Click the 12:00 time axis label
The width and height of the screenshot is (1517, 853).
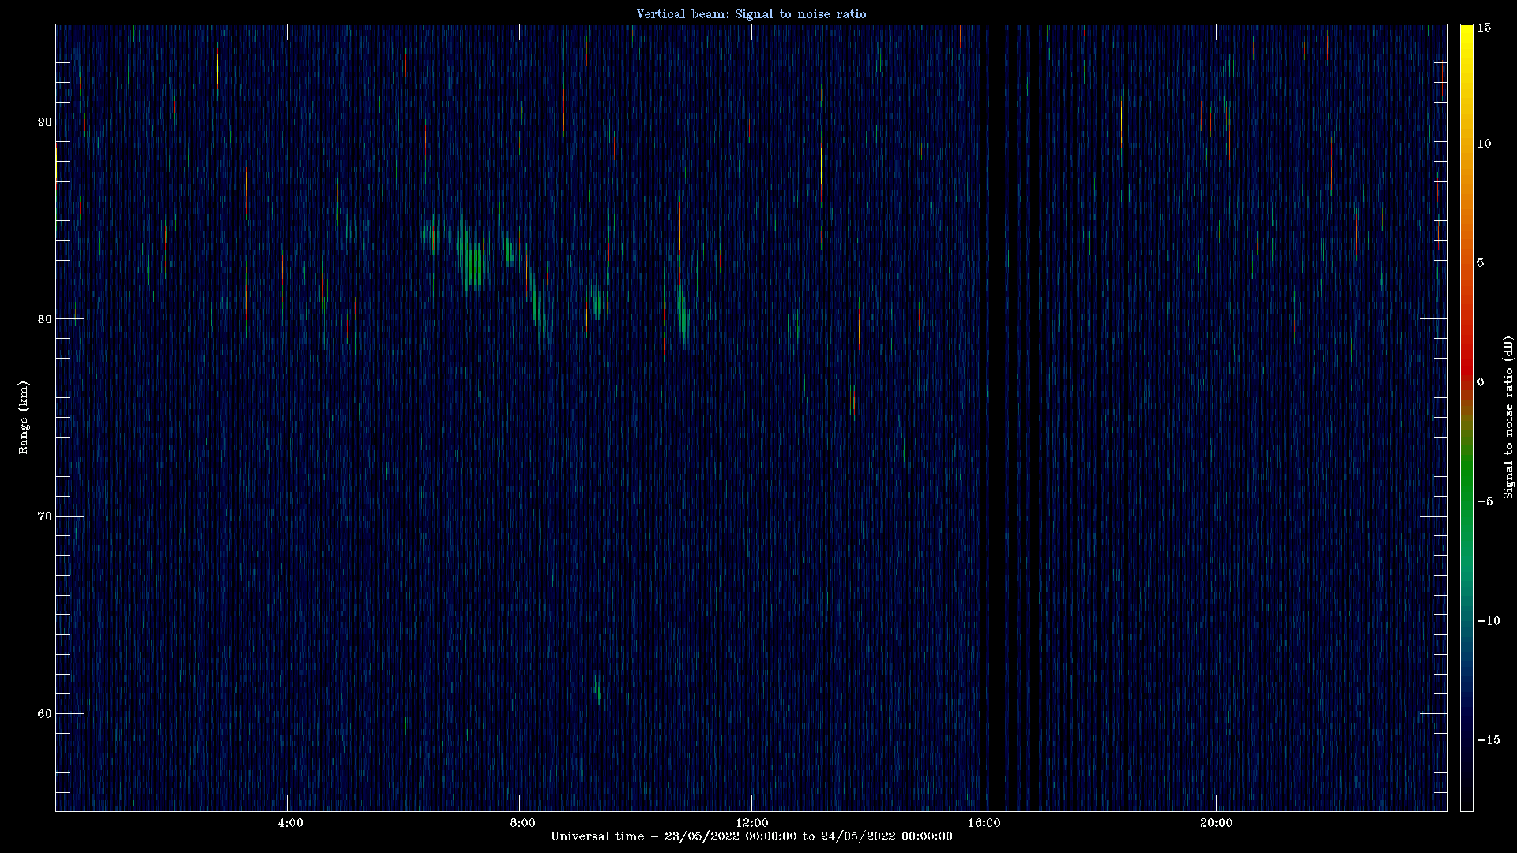[x=751, y=823]
